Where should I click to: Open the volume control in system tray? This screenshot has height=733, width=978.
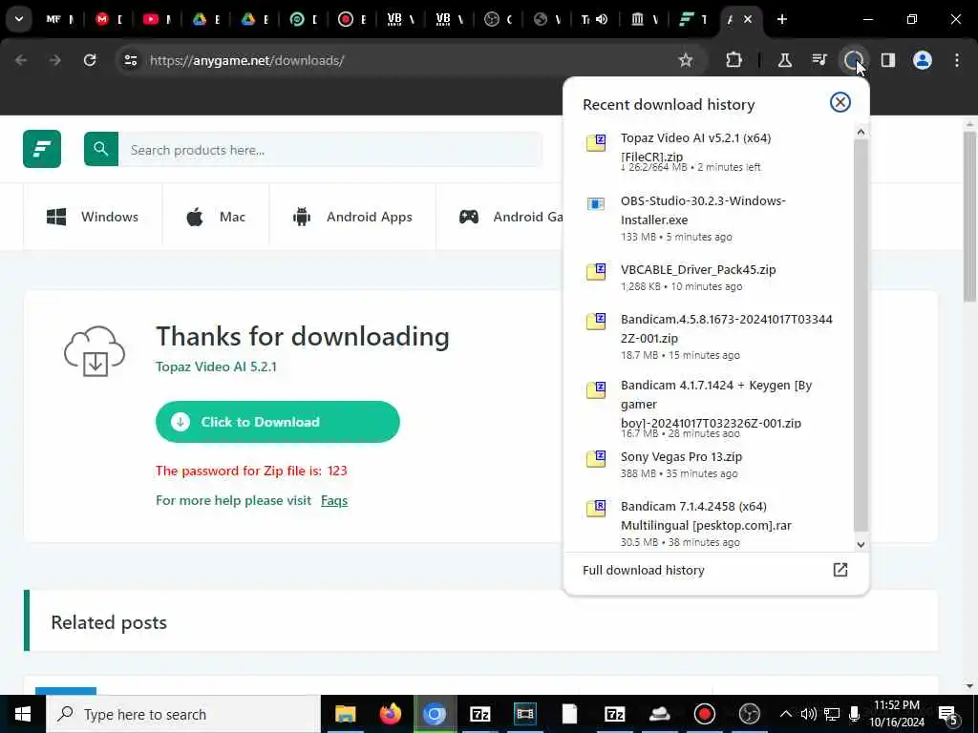coord(808,714)
